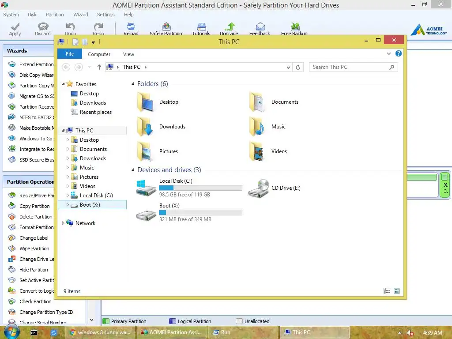Expand the Network tree node

63,223
